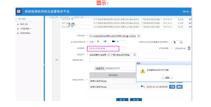Image resolution: width=211 pixels, height=107 pixels.
Task: Open the 省级质量技术监督局 issuing level dropdown
Action: tap(109, 55)
